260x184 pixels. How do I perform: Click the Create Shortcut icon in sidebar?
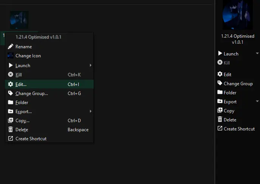tap(220, 129)
